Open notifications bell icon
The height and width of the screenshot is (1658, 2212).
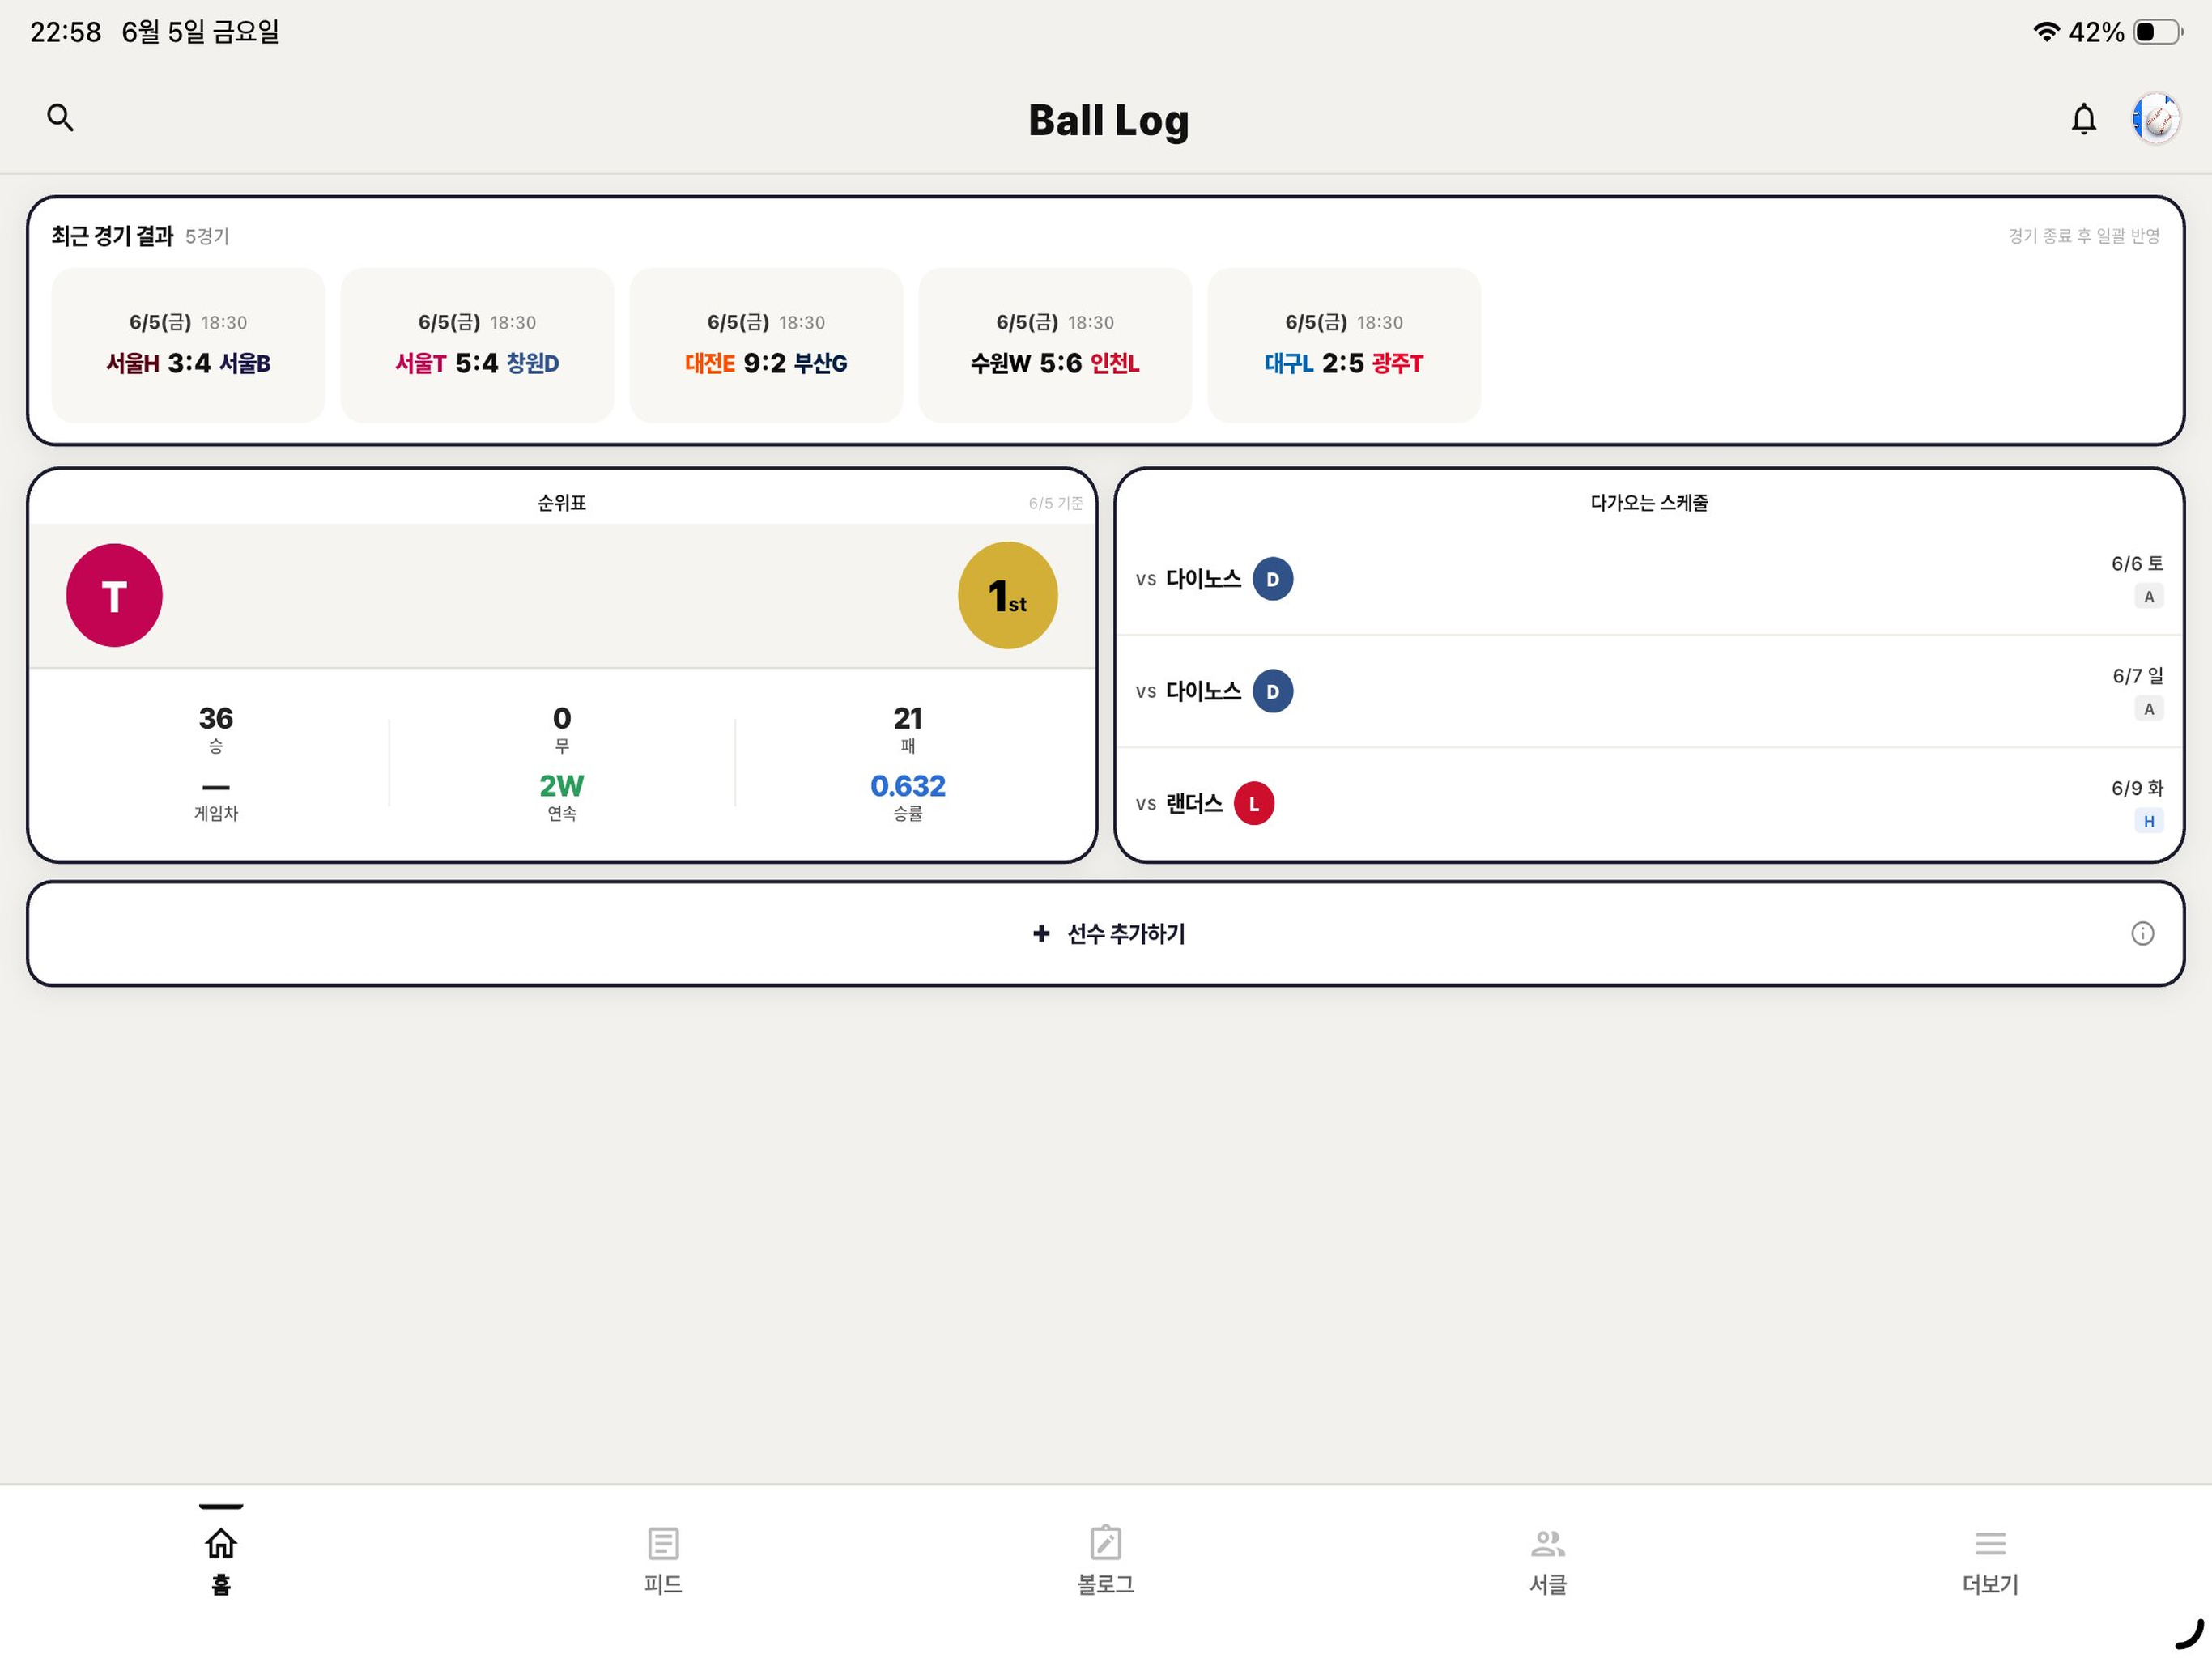coord(2083,119)
